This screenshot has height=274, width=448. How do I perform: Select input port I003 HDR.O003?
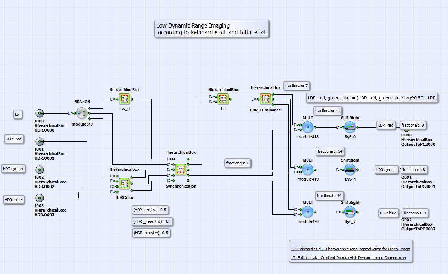click(40, 198)
